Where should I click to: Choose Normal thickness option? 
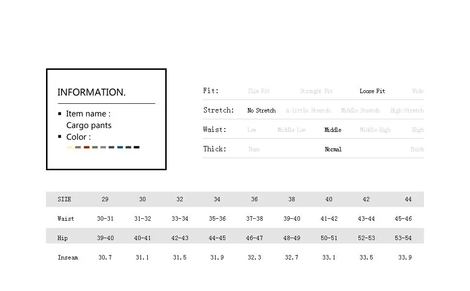click(333, 149)
